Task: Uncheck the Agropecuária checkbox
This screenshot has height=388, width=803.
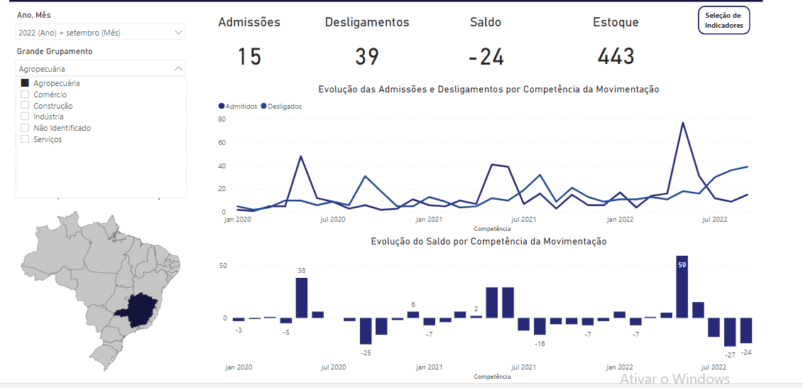Action: click(25, 83)
